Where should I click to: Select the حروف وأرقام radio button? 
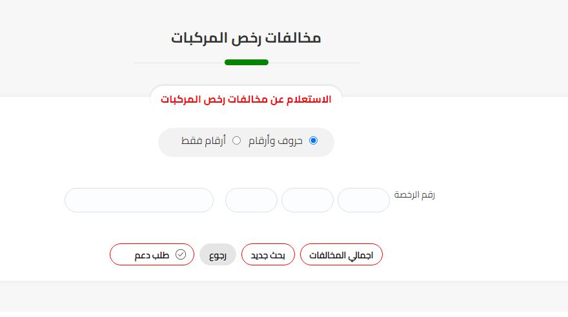click(313, 141)
